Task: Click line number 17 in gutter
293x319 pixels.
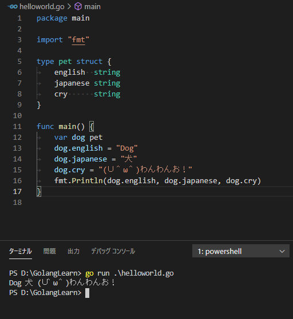Action: [x=17, y=192]
